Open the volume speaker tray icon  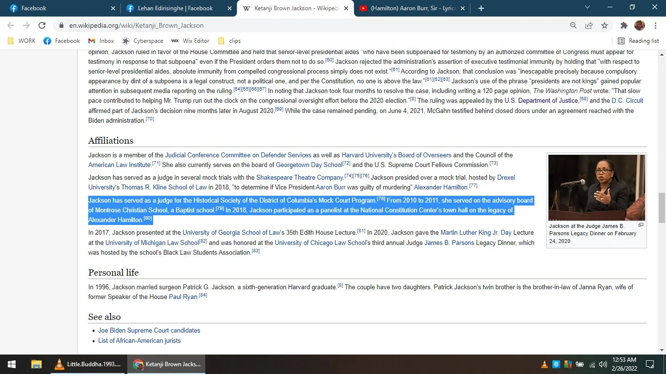tap(603, 364)
